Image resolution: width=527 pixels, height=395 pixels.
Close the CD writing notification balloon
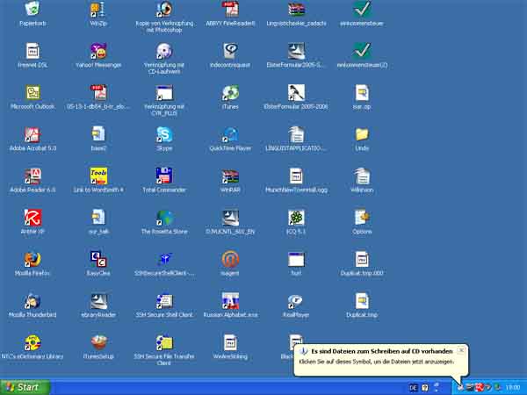pyautogui.click(x=461, y=350)
